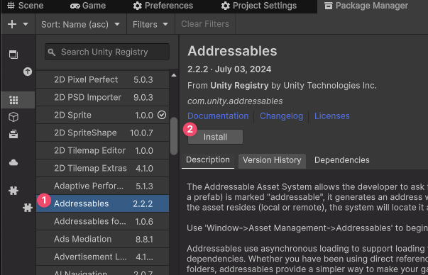Expand the Sort: Name (asc) dropdown
This screenshot has width=428, height=275.
click(x=81, y=24)
